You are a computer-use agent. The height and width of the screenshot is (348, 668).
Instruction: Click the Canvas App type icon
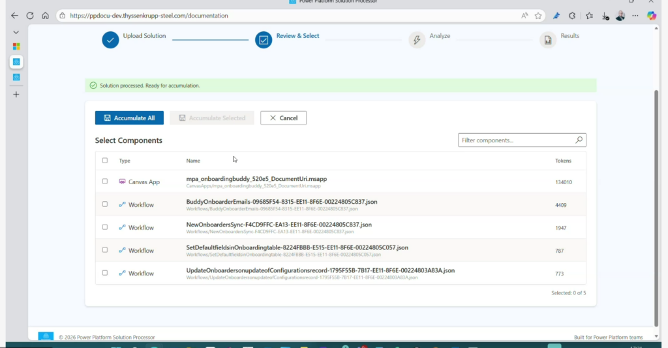pyautogui.click(x=122, y=182)
